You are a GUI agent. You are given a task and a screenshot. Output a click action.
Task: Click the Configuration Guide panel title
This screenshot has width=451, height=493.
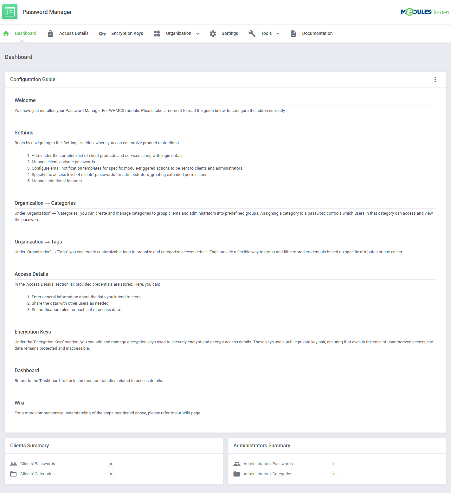pos(33,80)
